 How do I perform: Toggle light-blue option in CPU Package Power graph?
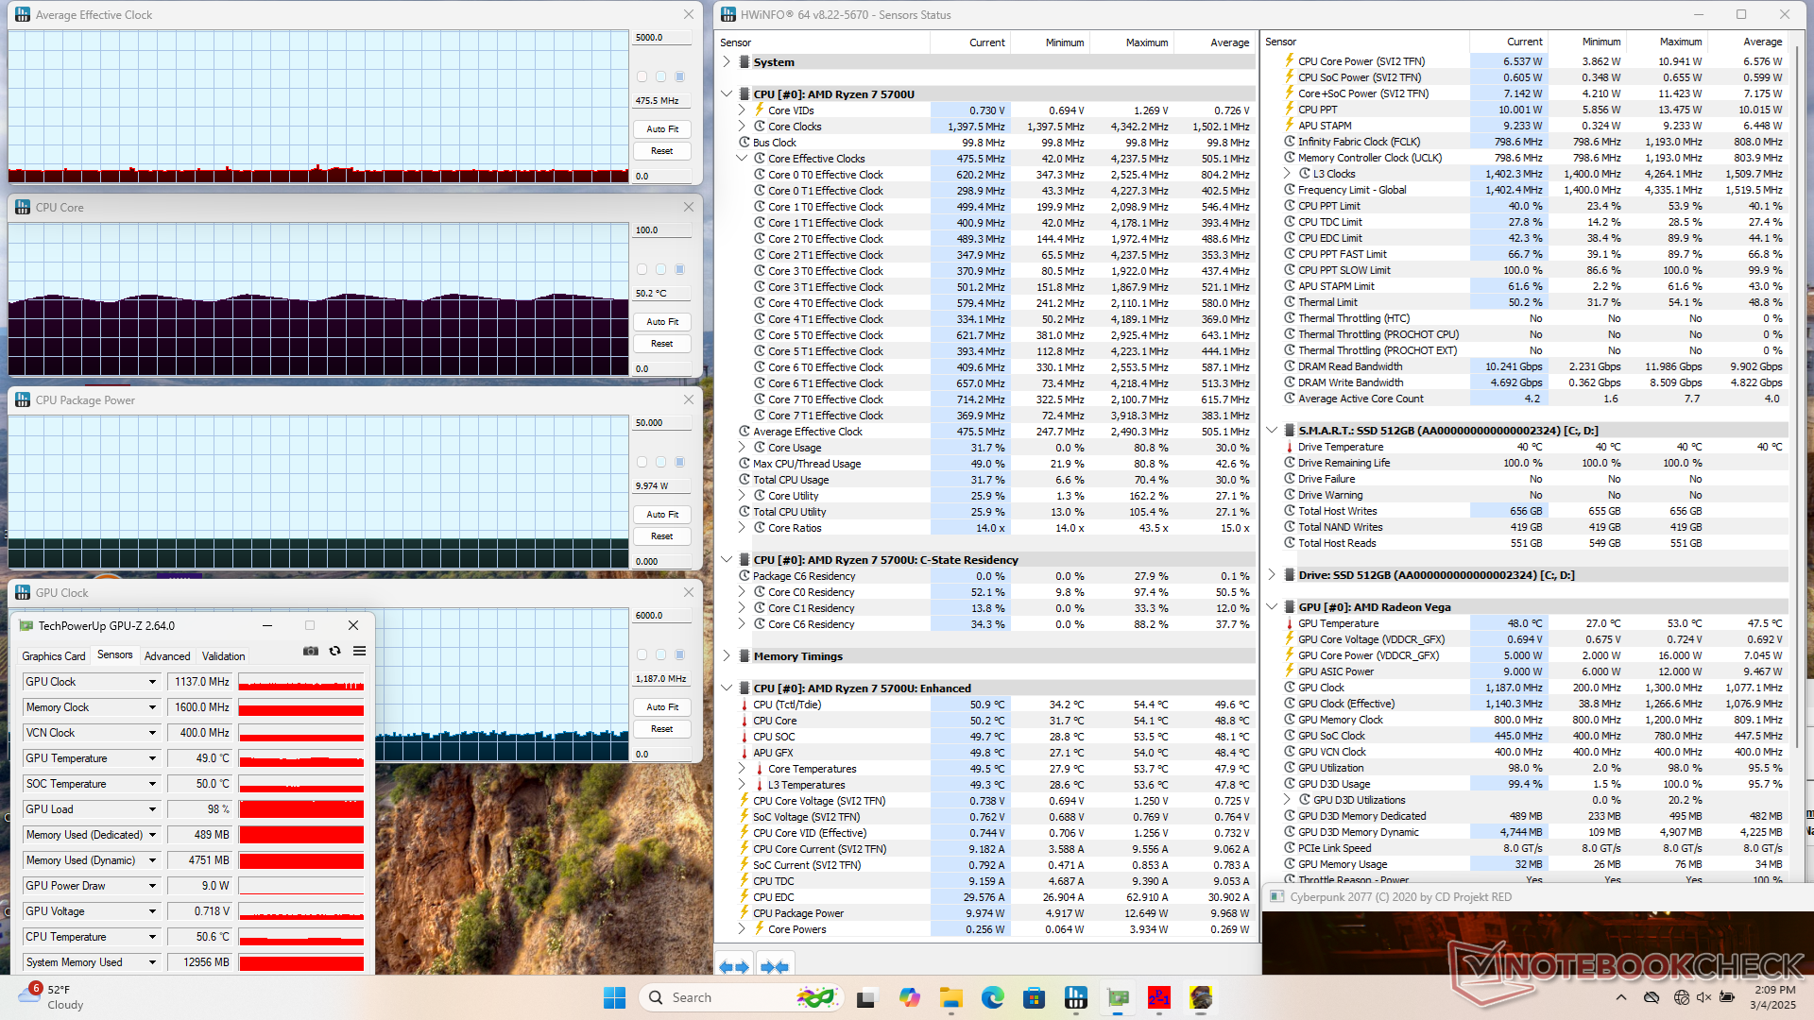click(660, 462)
